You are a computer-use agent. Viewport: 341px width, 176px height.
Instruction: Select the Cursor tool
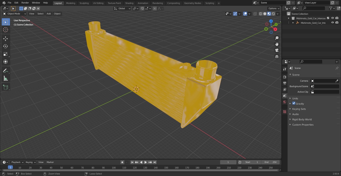tap(5, 30)
